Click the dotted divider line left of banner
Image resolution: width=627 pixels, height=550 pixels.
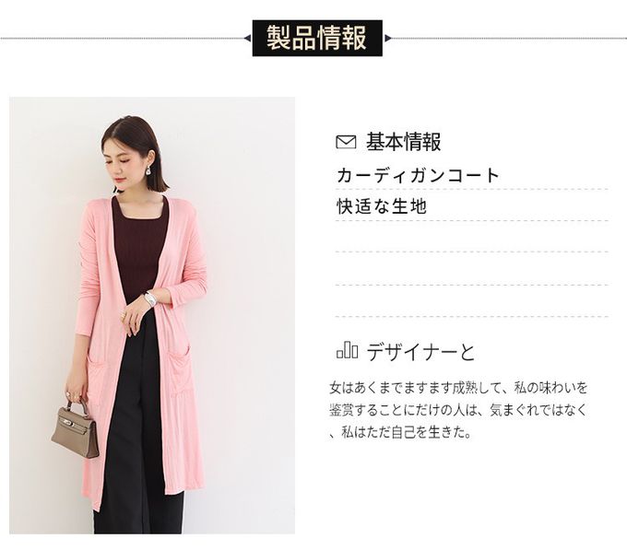tap(122, 39)
